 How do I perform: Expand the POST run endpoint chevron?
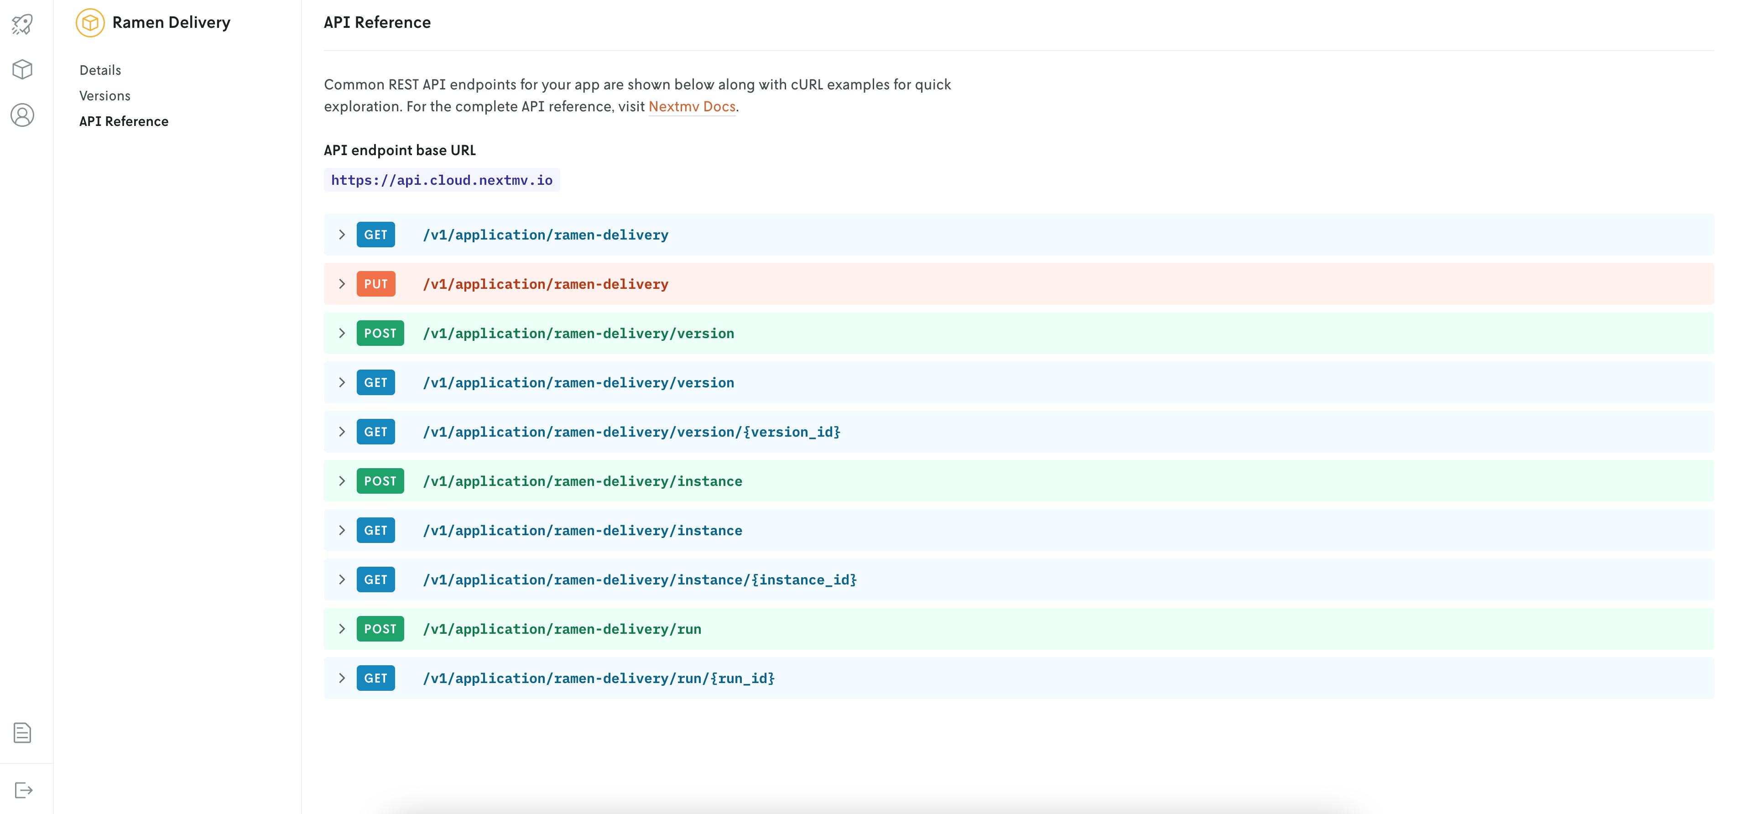pyautogui.click(x=342, y=629)
